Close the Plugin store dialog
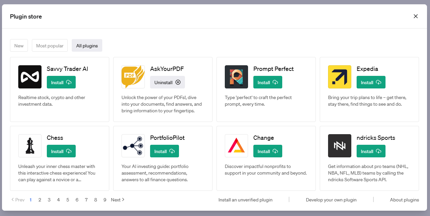 (416, 16)
